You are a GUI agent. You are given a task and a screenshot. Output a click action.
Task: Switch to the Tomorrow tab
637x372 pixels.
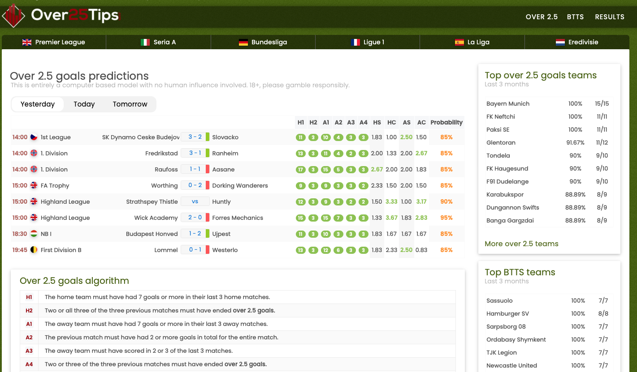point(130,104)
